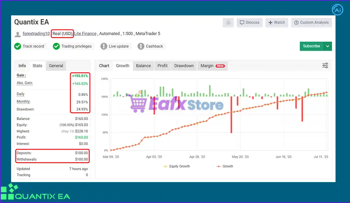The width and height of the screenshot is (350, 203).
Task: Add Quantix EA to Watch list
Action: (277, 23)
